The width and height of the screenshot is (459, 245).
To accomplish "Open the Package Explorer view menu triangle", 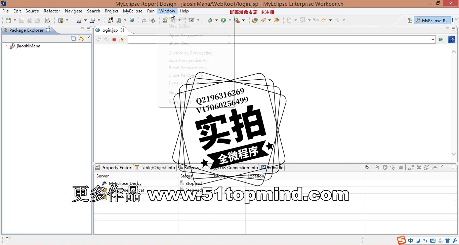I will point(88,37).
